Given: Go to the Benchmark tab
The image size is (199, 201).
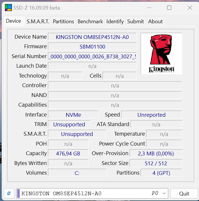Looking at the screenshot, I should click(x=90, y=21).
